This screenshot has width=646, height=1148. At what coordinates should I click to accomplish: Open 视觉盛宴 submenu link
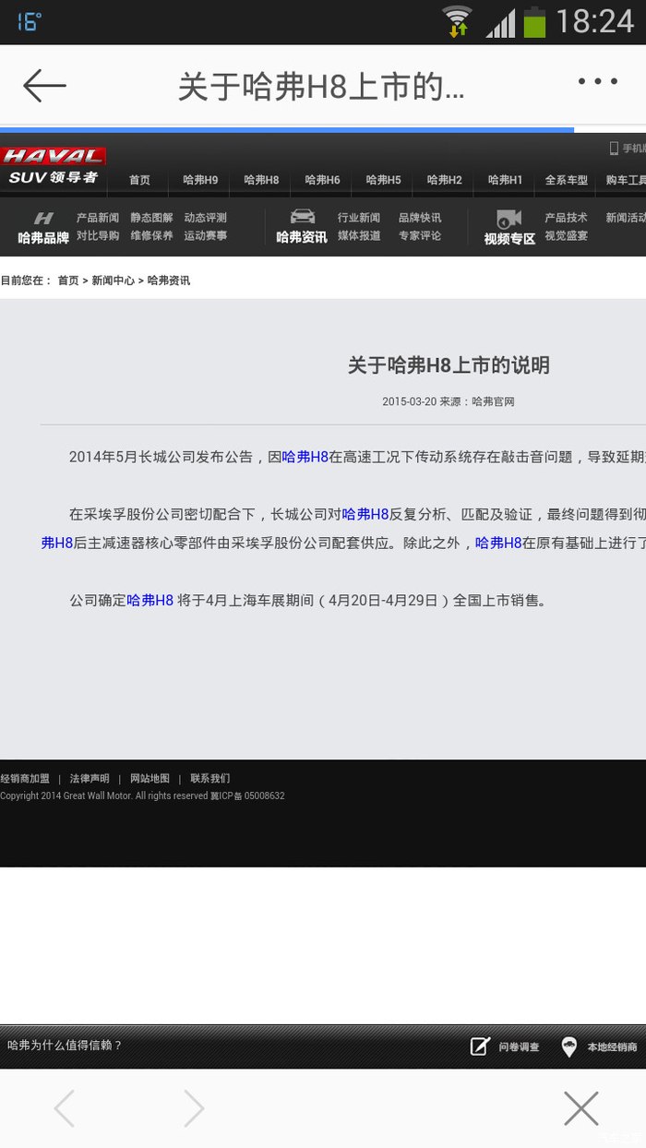tap(566, 235)
